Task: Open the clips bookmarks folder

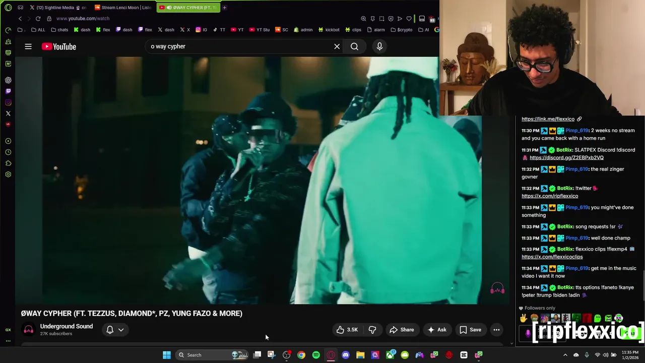Action: point(353,30)
